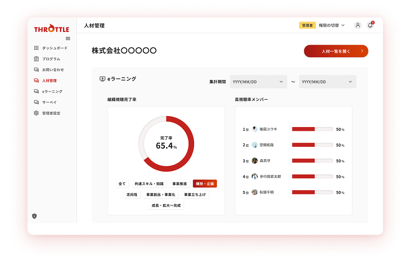
Task: Toggle the active 構想・企画 filter chip
Action: [x=205, y=184]
